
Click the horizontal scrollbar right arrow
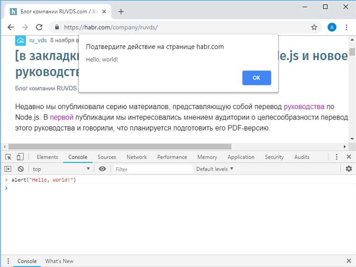[345, 147]
